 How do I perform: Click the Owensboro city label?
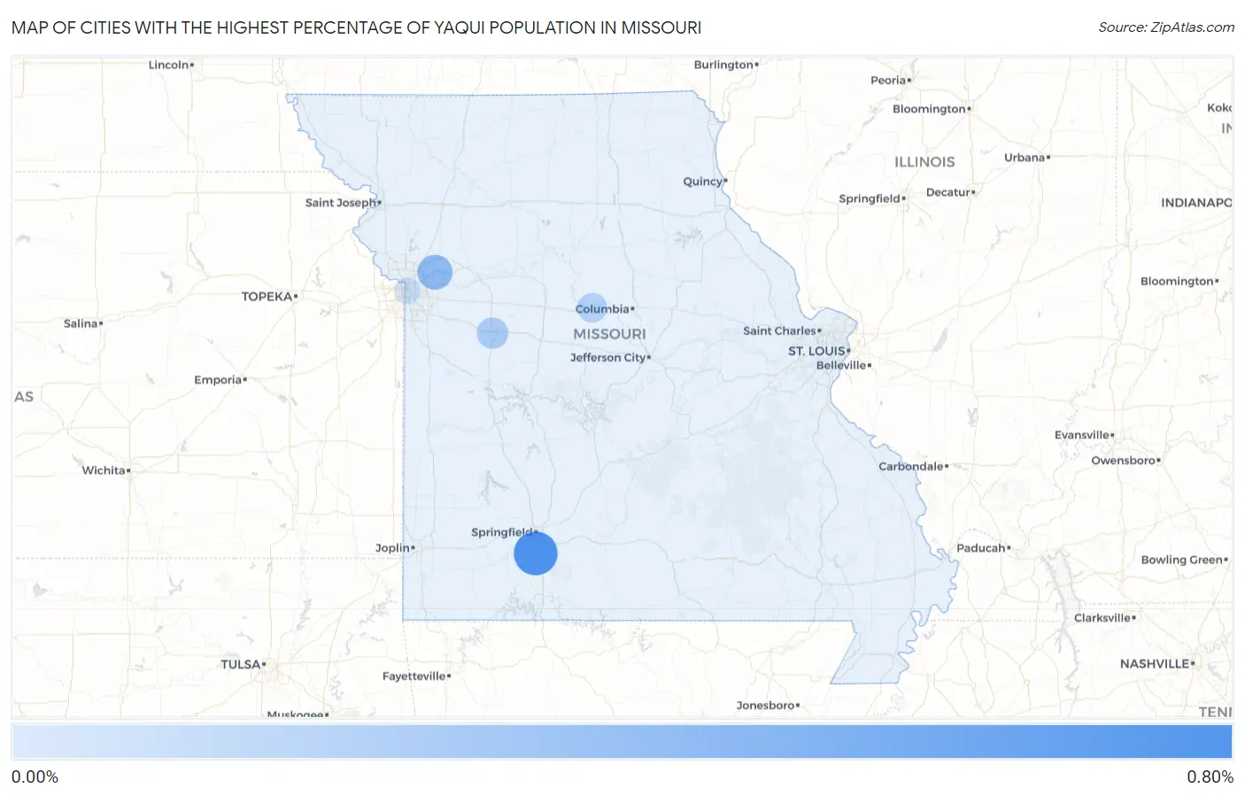[1124, 460]
